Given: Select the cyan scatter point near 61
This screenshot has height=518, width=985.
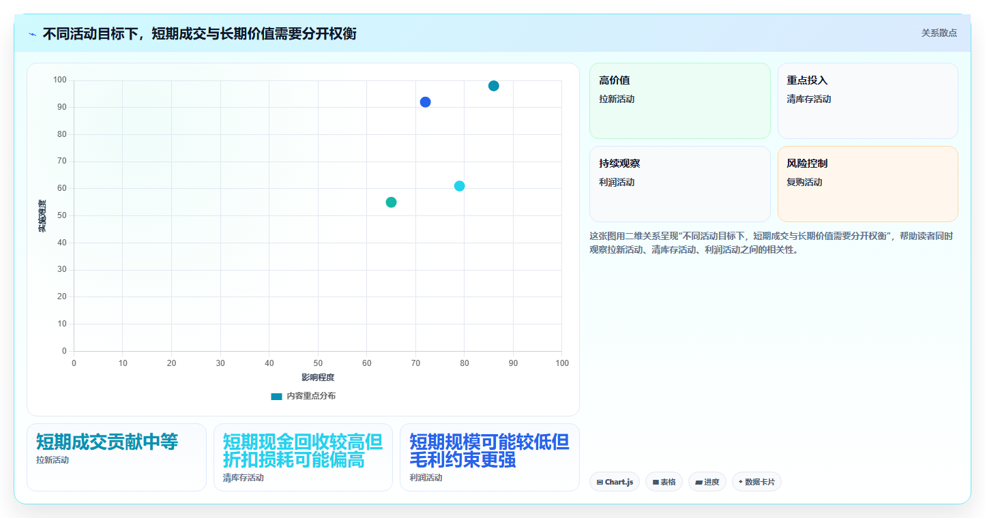Looking at the screenshot, I should click(460, 186).
